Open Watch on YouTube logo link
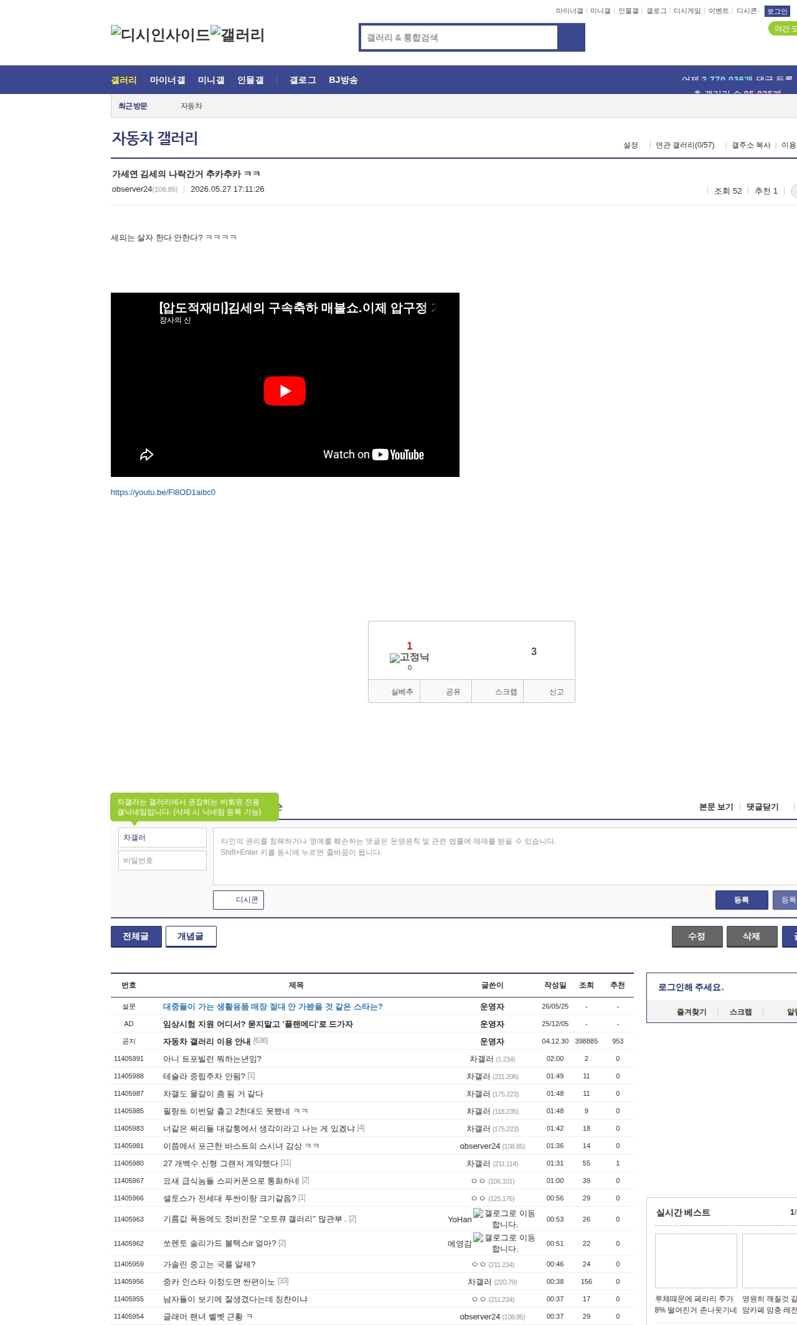This screenshot has width=797, height=1325. 373,455
